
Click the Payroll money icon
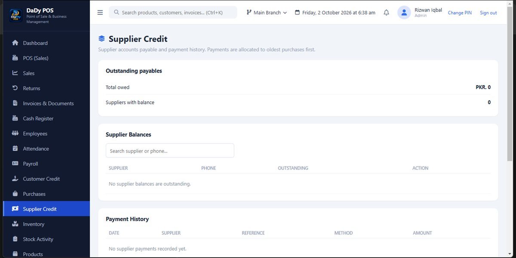click(x=15, y=164)
